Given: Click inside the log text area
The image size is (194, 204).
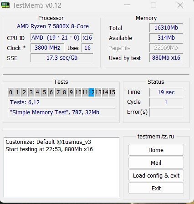Looking at the screenshot, I should click(x=61, y=167).
